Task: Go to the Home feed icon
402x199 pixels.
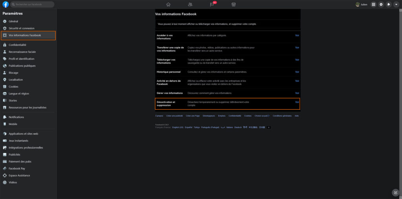Action: 168,4
